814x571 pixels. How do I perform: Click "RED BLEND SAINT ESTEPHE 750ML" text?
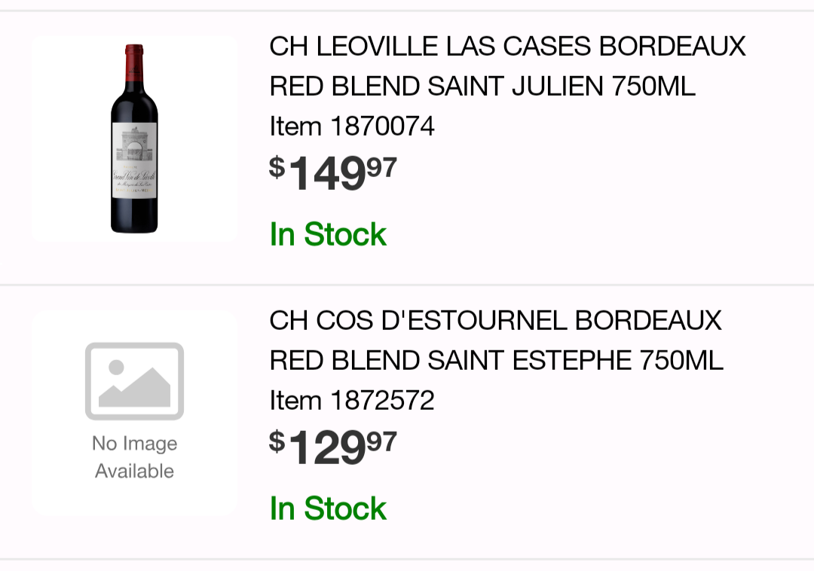[x=496, y=361]
